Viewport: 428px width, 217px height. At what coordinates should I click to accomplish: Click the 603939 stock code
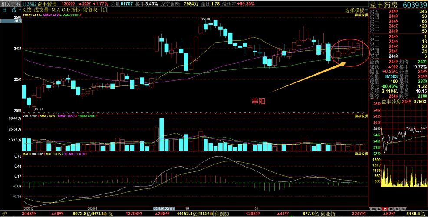(415, 5)
